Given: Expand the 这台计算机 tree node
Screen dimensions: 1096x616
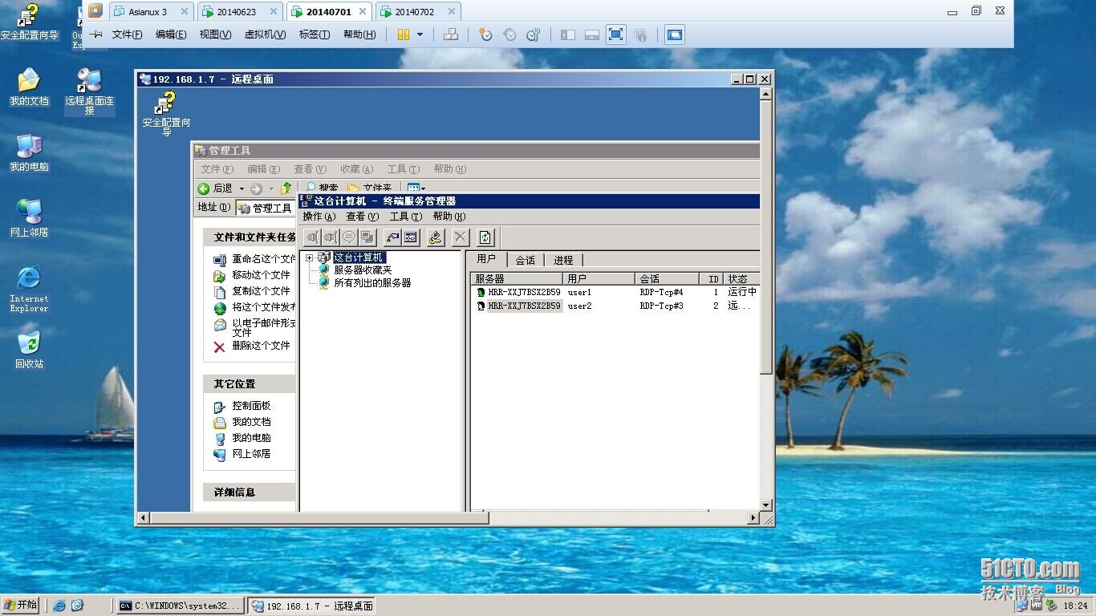Looking at the screenshot, I should point(310,257).
